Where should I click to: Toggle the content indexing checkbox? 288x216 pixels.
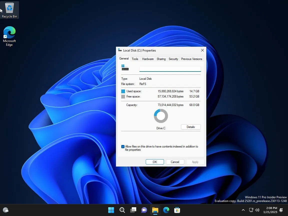coord(123,147)
